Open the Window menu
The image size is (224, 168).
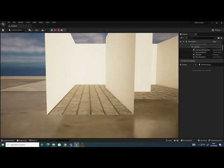[21, 22]
